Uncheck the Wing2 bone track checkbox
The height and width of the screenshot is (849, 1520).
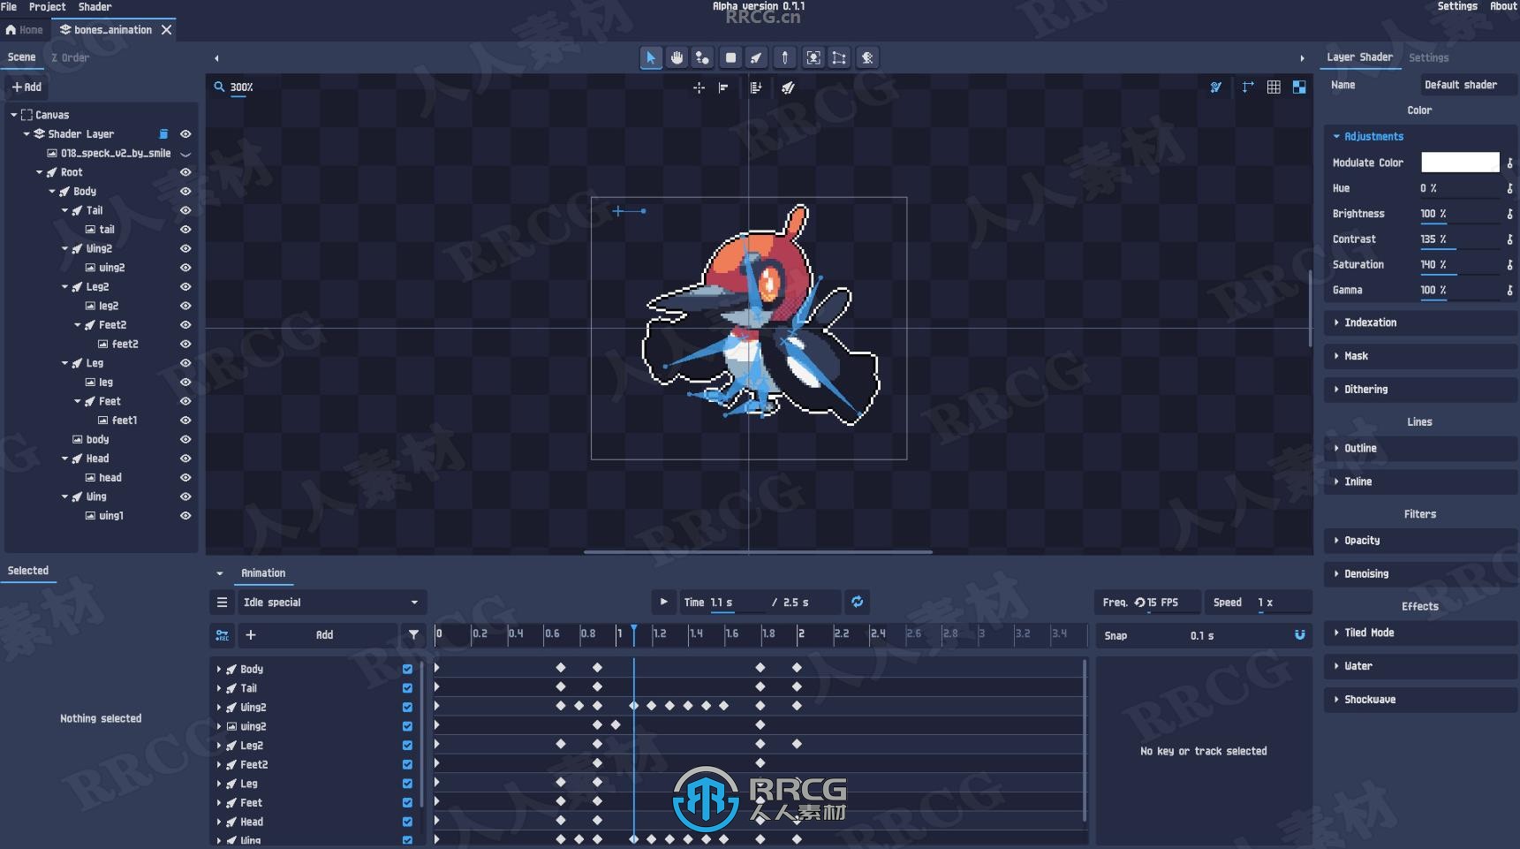(407, 708)
